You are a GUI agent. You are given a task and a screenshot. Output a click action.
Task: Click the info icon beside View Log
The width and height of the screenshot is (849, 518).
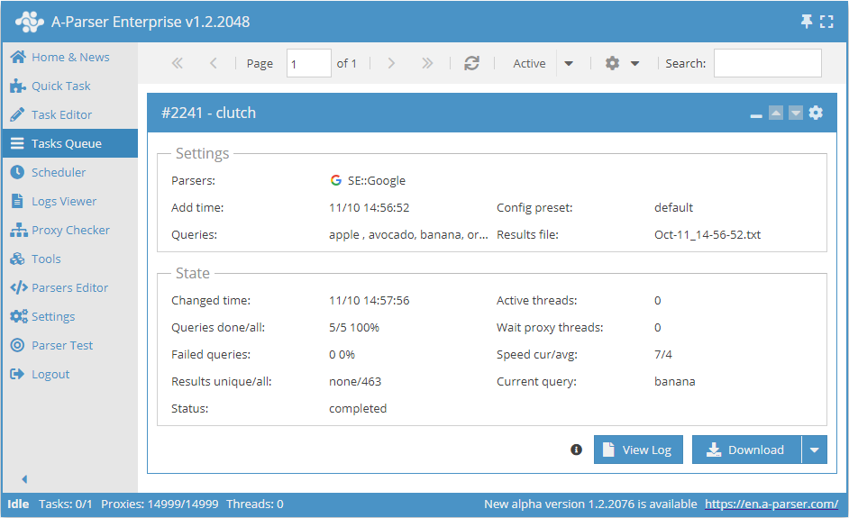coord(577,450)
